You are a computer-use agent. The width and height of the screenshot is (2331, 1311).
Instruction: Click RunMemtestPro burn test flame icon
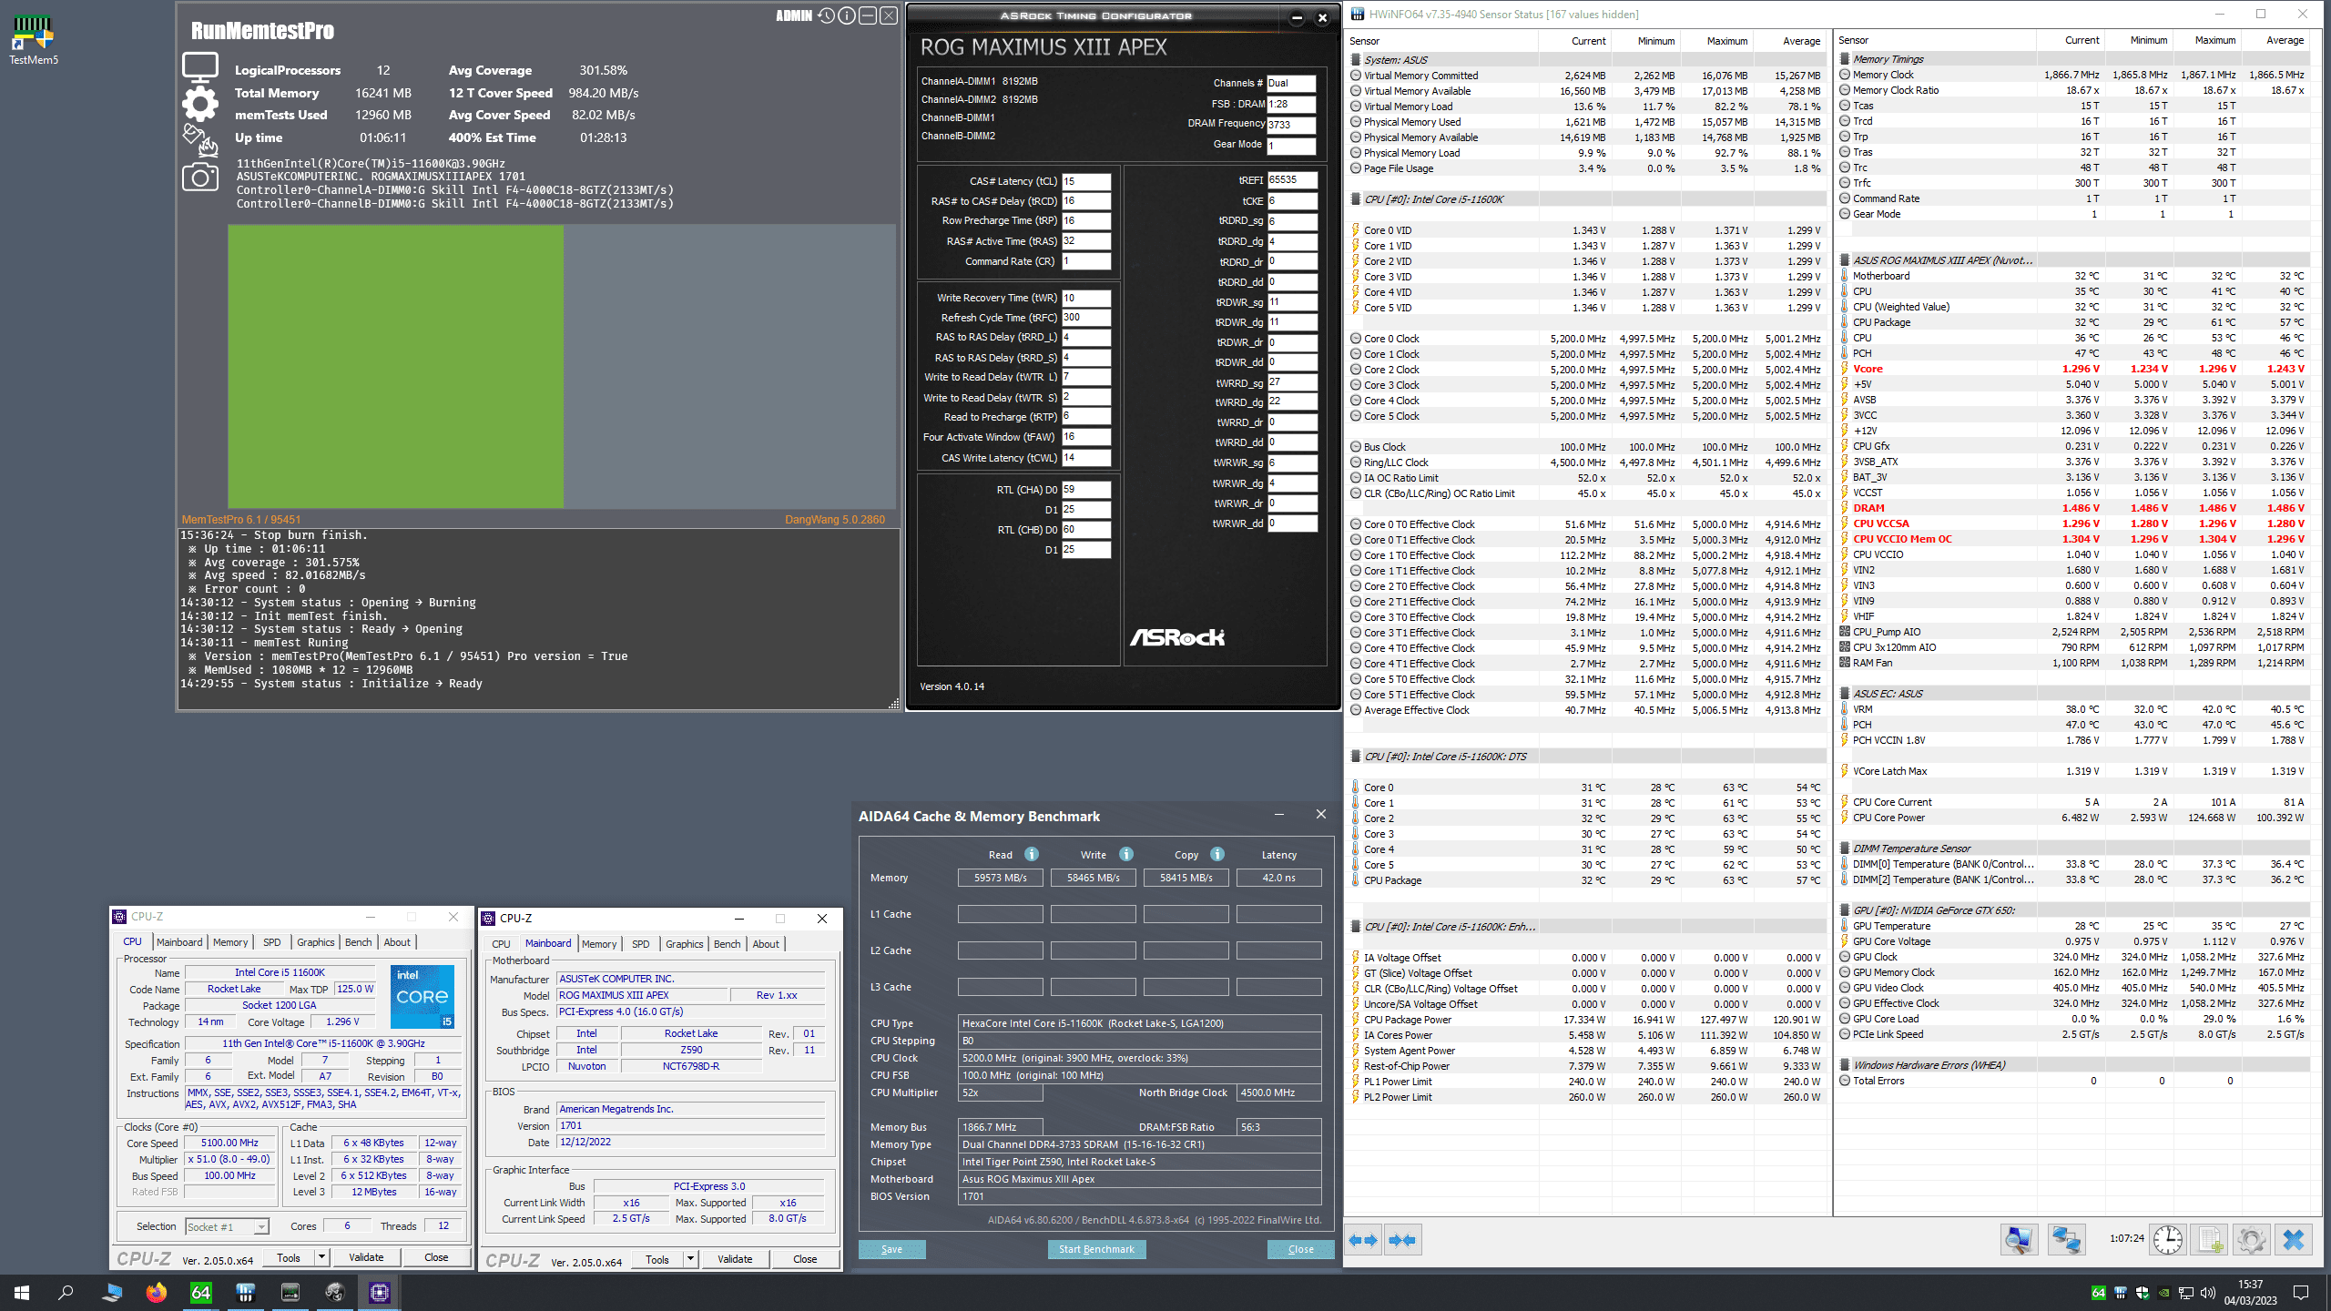pyautogui.click(x=200, y=140)
